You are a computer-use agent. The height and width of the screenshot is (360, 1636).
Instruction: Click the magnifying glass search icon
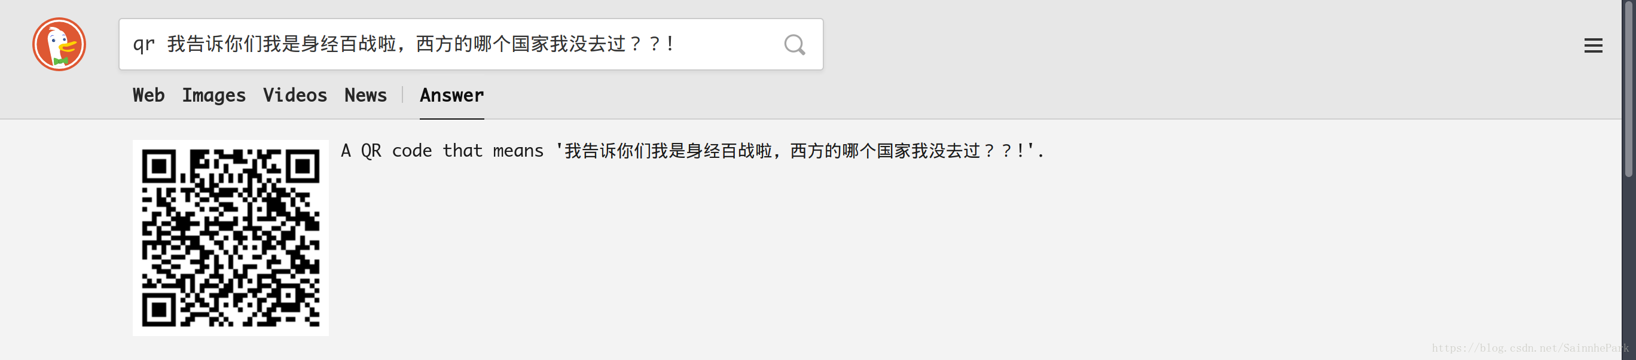click(x=794, y=44)
